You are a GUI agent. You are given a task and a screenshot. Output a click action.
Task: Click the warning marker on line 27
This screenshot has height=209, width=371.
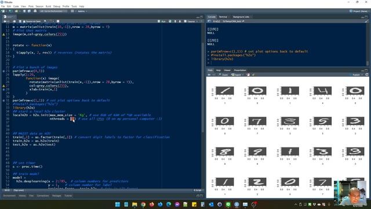[x=3, y=86]
